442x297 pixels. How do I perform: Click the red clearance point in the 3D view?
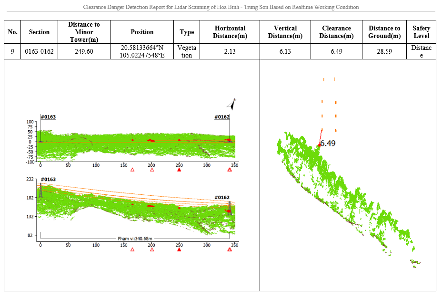tap(319, 145)
